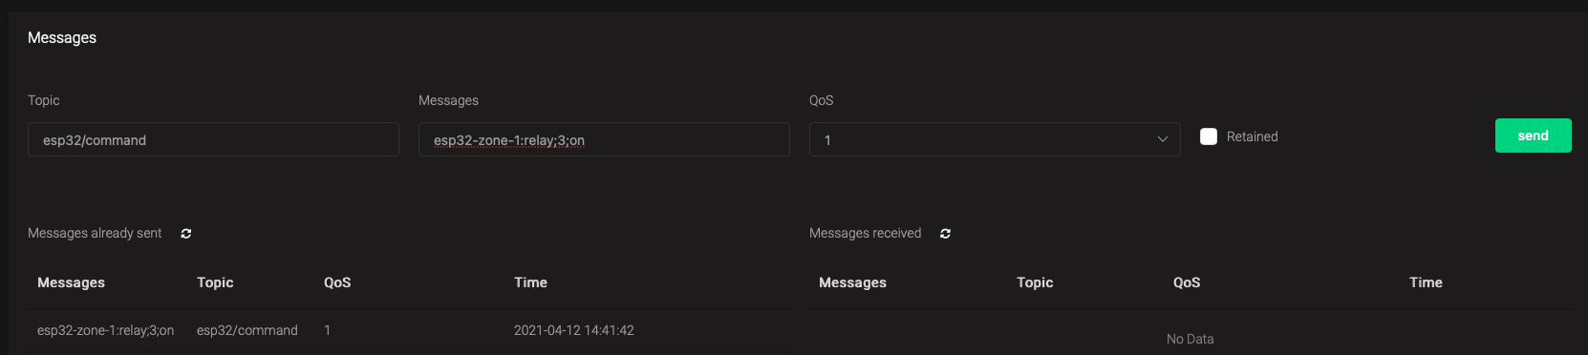The image size is (1588, 355).
Task: Focus the Topic input field
Action: 213,139
